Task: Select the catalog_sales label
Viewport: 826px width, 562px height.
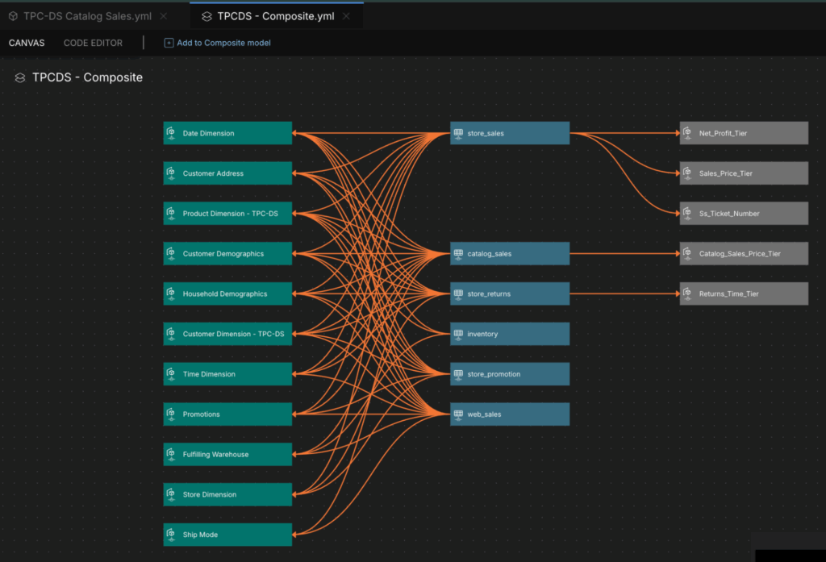Action: click(490, 253)
